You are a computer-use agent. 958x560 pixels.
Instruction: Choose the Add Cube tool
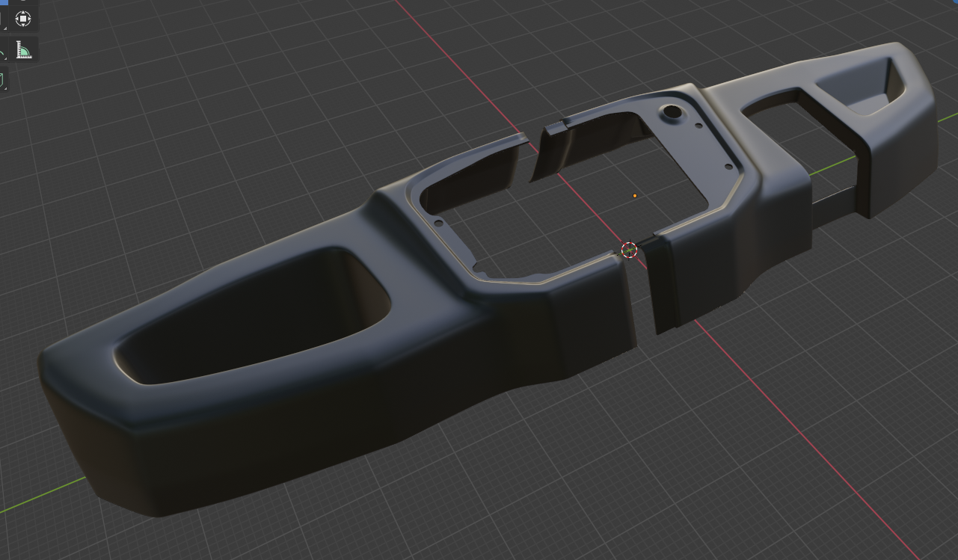coord(2,79)
